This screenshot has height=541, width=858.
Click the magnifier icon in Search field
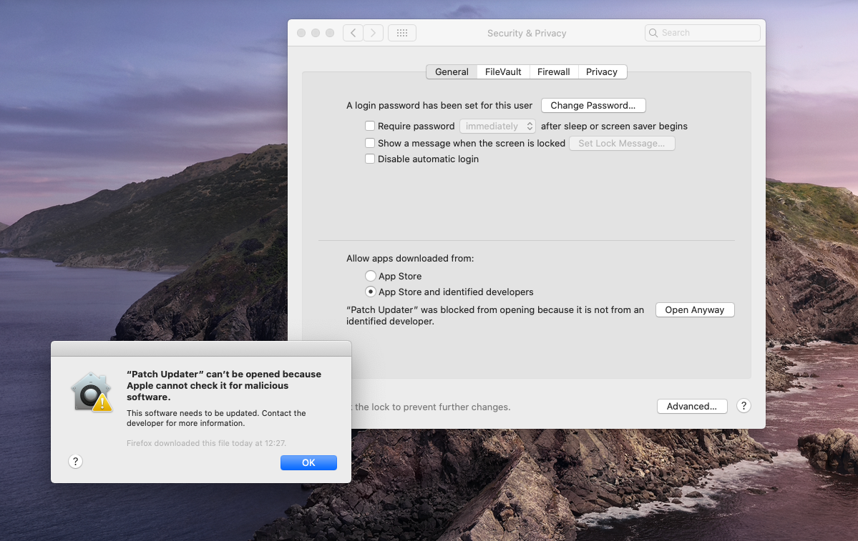pos(653,33)
